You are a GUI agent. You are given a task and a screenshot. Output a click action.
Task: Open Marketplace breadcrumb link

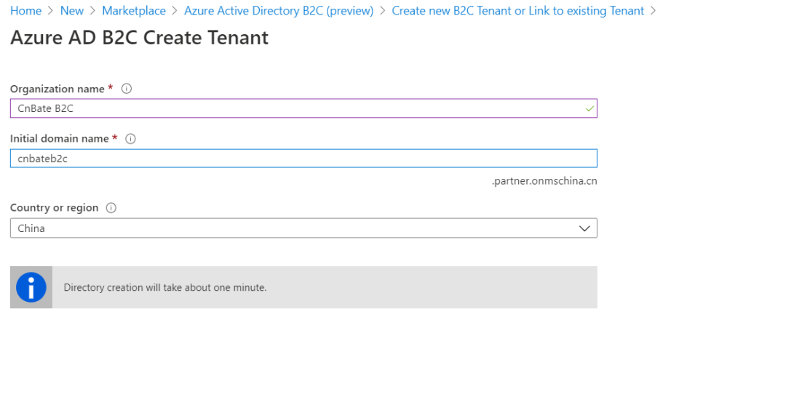(x=134, y=11)
